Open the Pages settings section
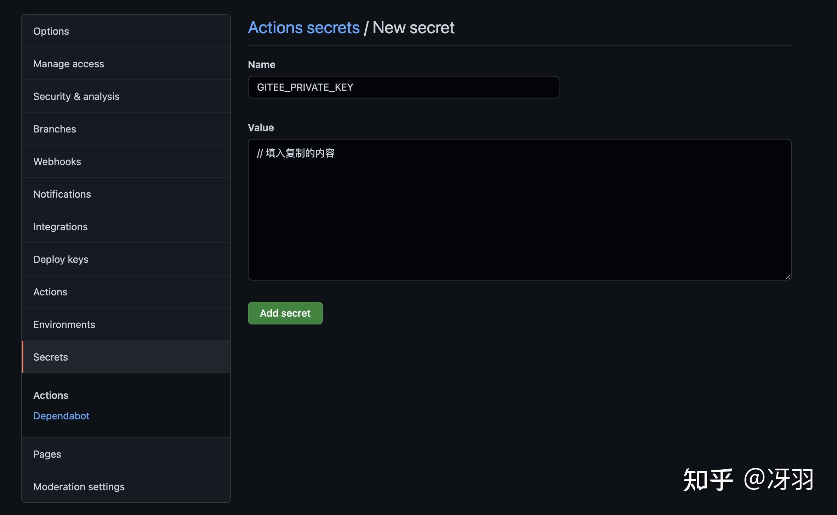Screen dimensions: 837x515 click(47, 454)
